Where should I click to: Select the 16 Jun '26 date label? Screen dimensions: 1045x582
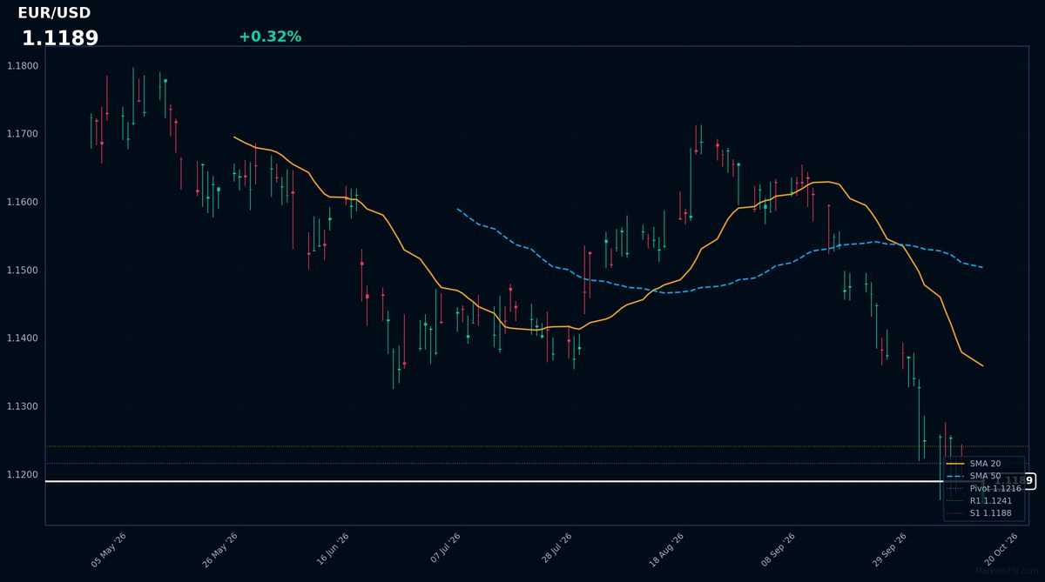[332, 550]
